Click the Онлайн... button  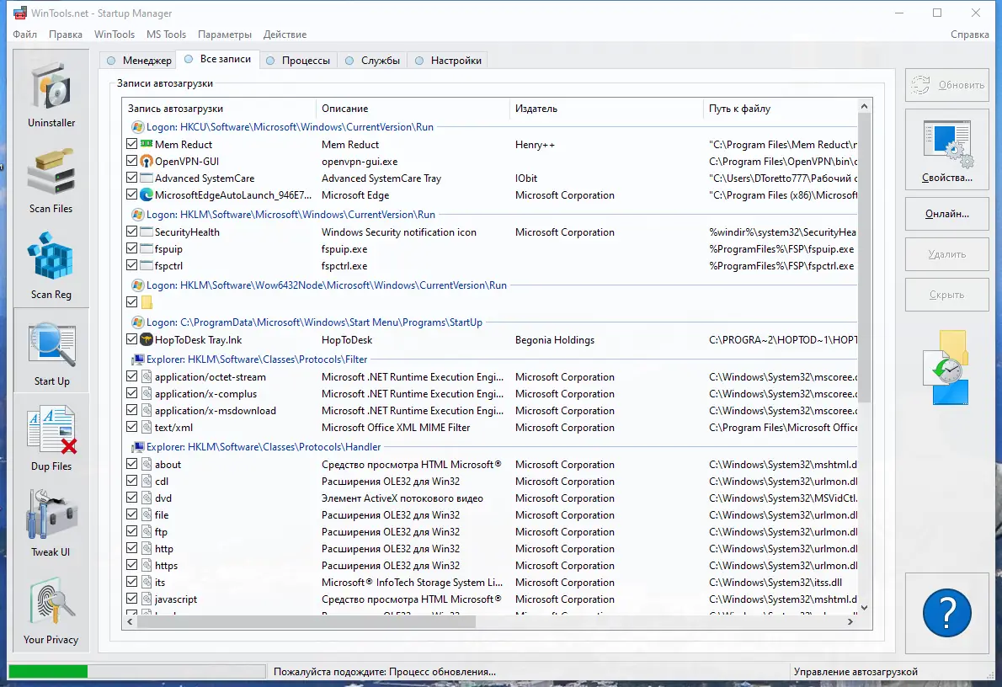pos(946,214)
